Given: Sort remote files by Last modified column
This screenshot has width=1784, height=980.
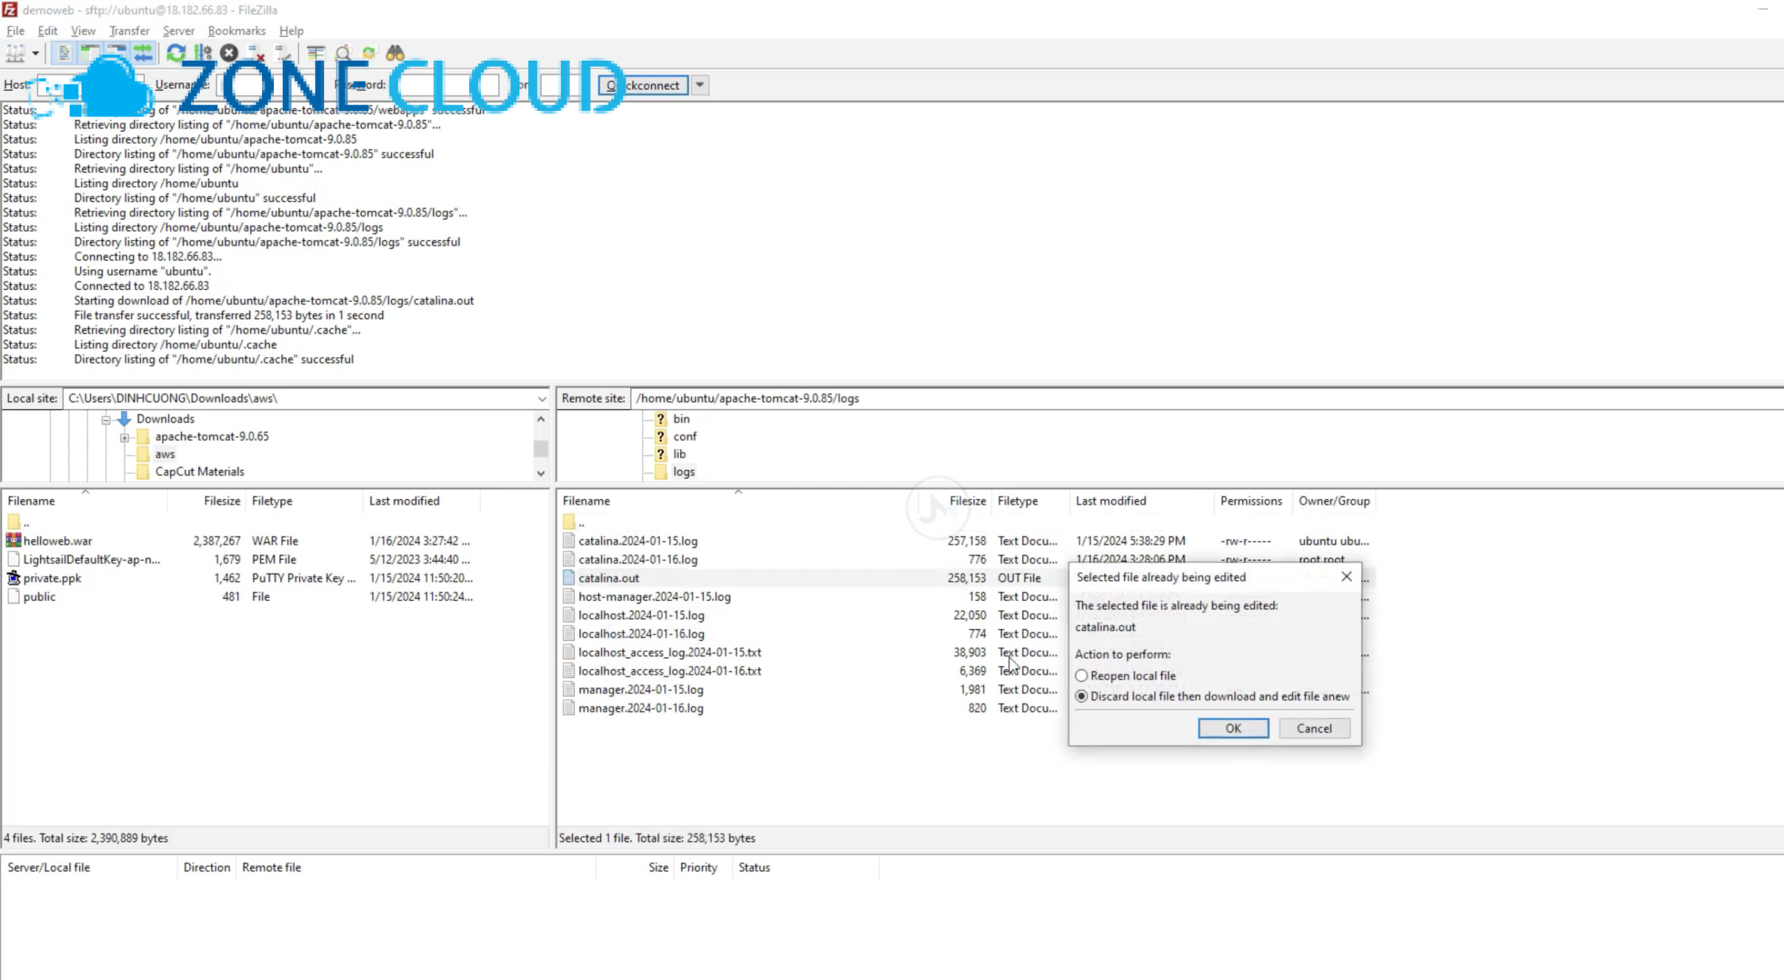Looking at the screenshot, I should pos(1111,500).
